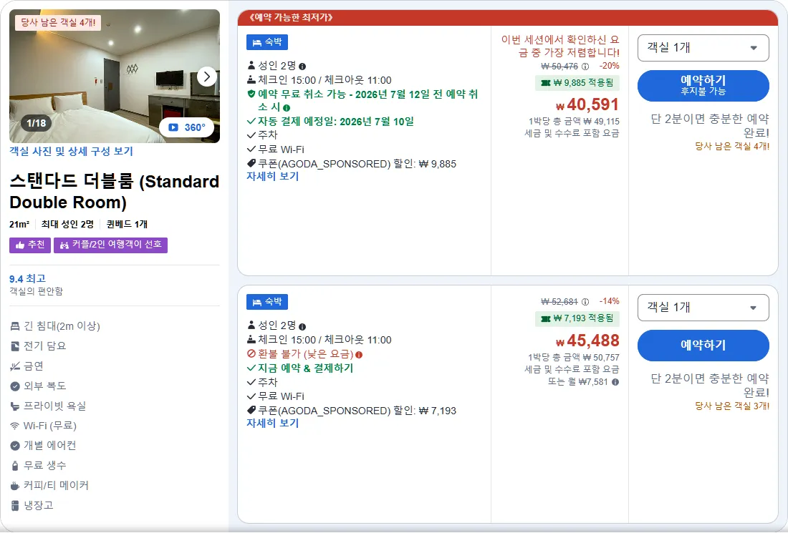Image resolution: width=788 pixels, height=533 pixels.
Task: Click the Wi-Fi (무료) icon
Action: point(15,426)
